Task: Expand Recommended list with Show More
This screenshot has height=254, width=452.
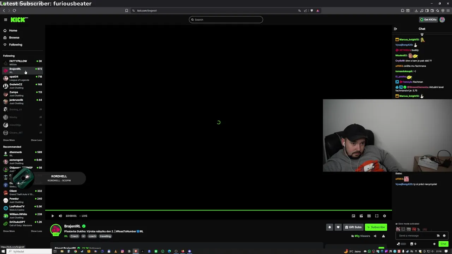Action: 9,231
